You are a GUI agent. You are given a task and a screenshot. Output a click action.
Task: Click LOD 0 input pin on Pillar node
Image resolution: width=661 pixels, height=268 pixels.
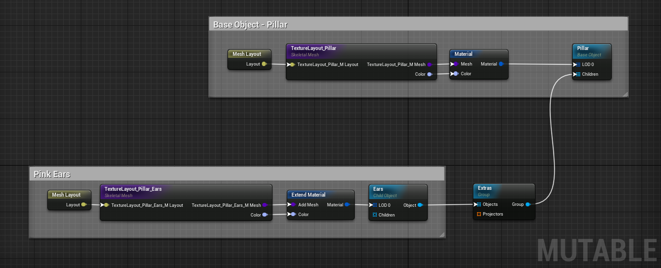tap(578, 64)
